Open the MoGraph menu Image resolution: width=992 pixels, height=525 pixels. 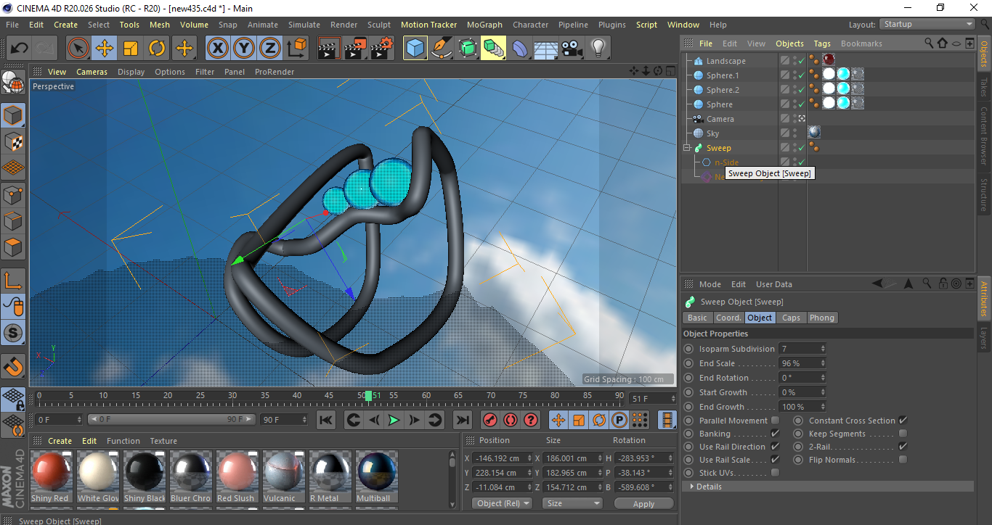484,24
